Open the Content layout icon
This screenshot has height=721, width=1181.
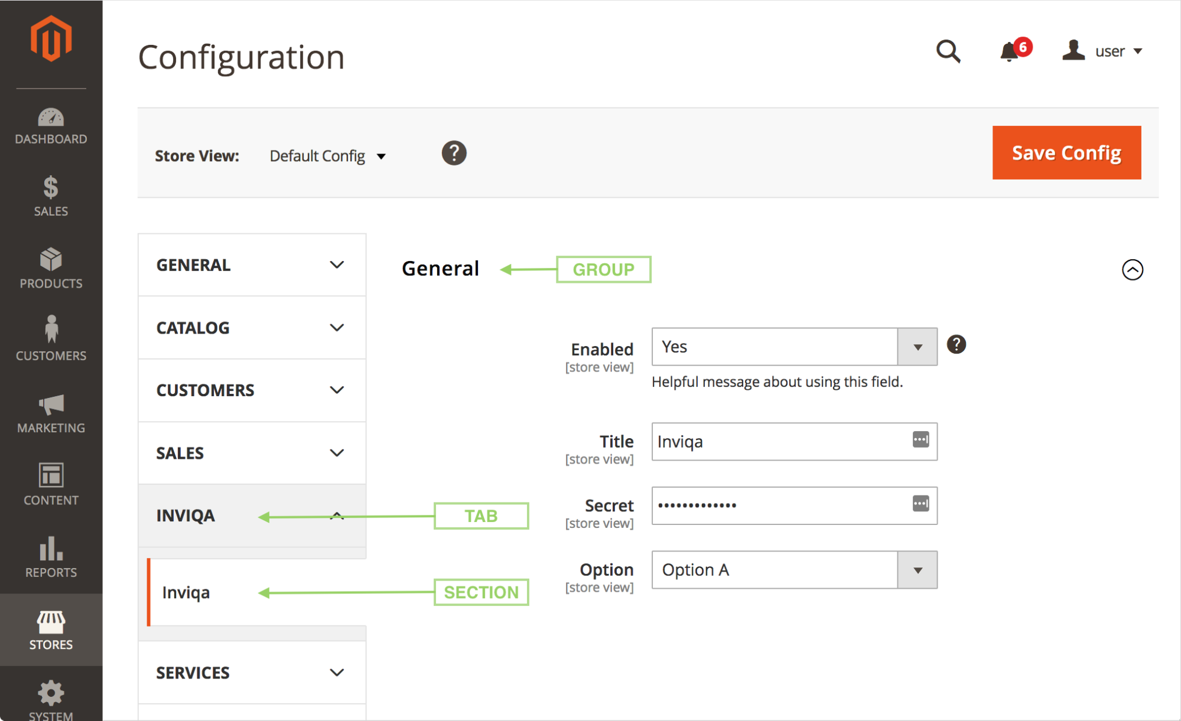coord(51,475)
